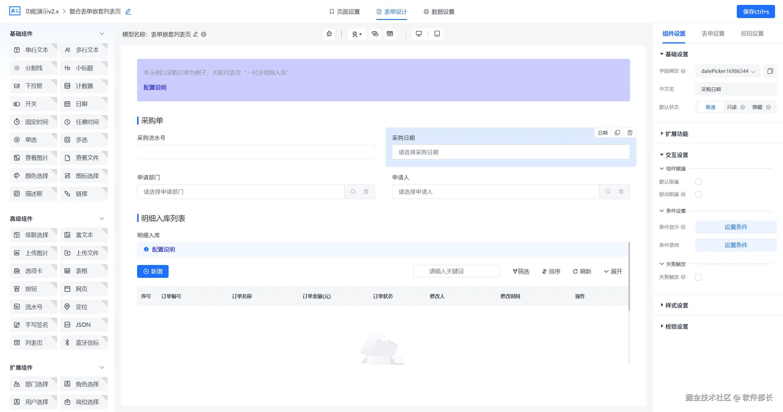
Task: Click edit pencil icon beside page title
Action: click(x=128, y=12)
